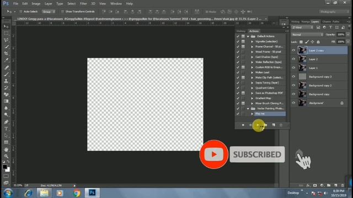Toggle Quick Mask mode
The image size is (353, 198).
pyautogui.click(x=6, y=176)
